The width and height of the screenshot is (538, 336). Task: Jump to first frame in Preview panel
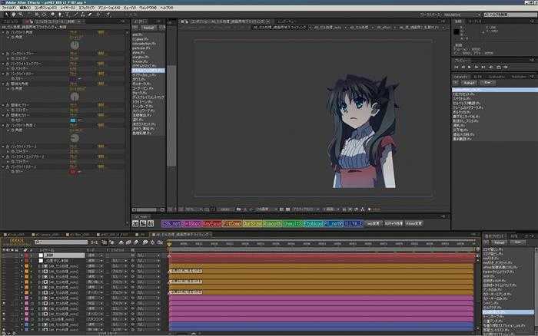tap(457, 68)
